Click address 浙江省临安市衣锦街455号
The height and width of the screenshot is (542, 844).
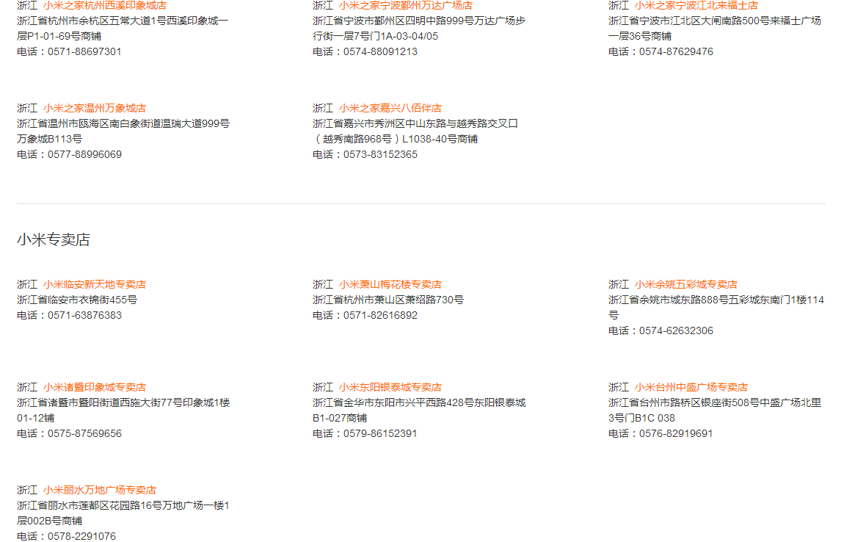click(77, 300)
